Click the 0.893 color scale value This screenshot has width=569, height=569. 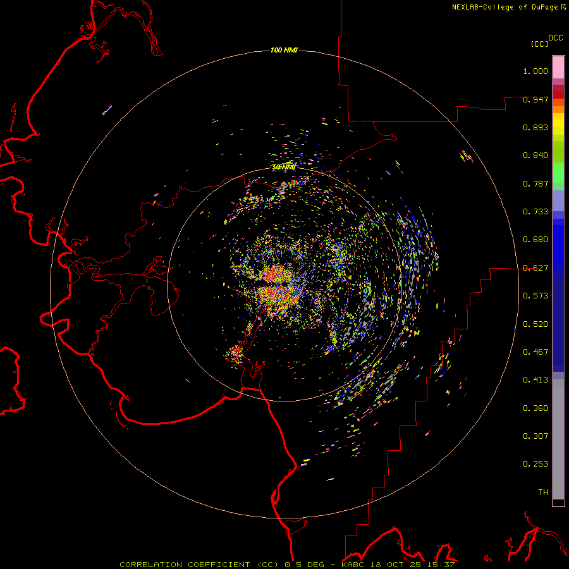(535, 127)
